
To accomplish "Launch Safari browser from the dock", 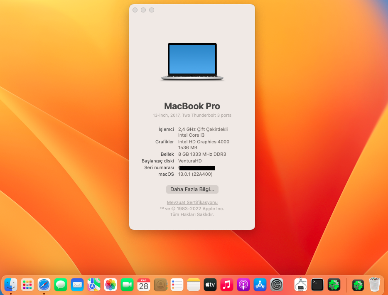I will pyautogui.click(x=44, y=285).
